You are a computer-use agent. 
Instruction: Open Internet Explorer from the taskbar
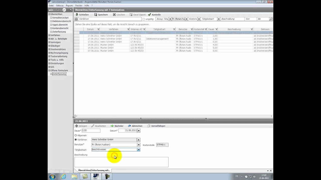click(x=64, y=176)
